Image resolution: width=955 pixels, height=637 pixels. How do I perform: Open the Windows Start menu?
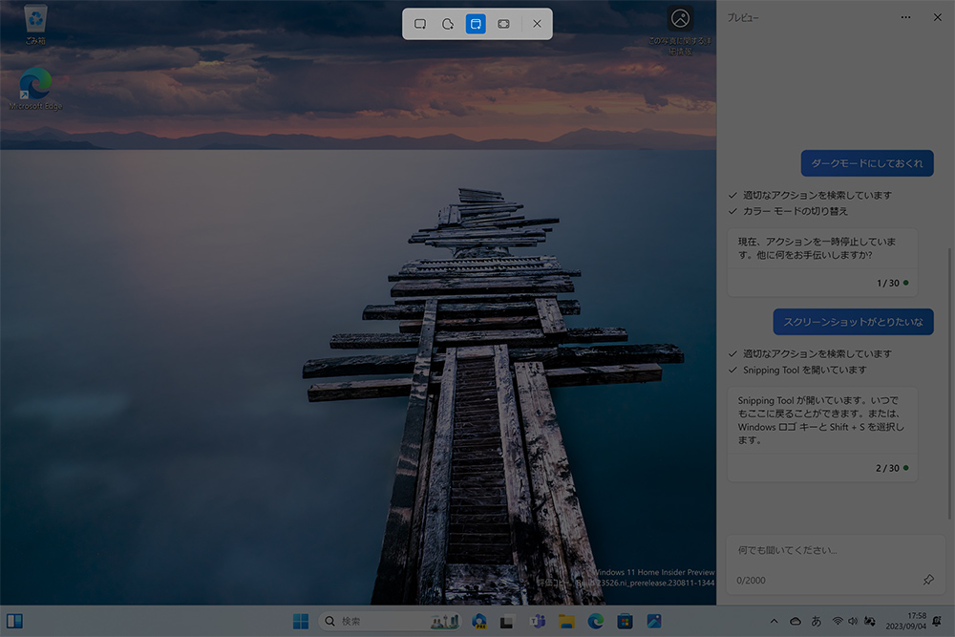pyautogui.click(x=301, y=621)
